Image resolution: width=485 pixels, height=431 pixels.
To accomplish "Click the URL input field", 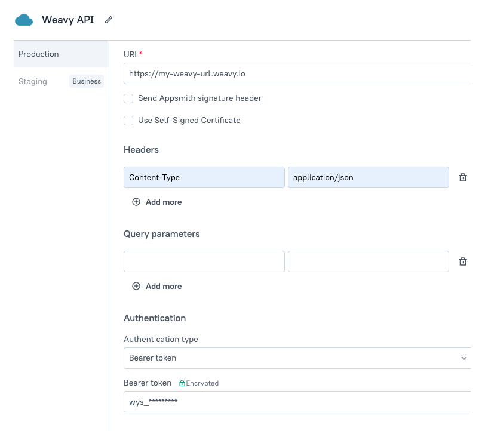I will pos(297,73).
